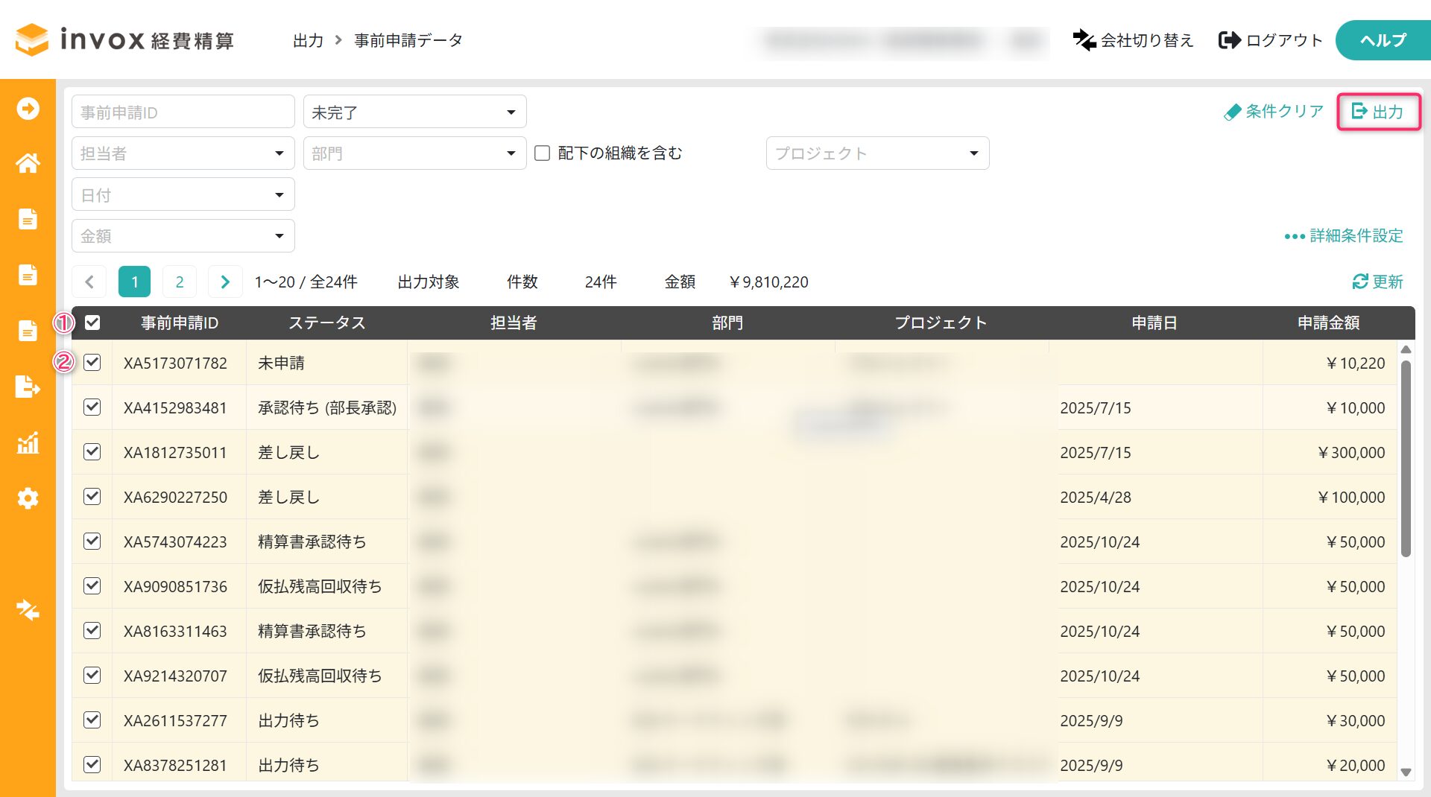Click the 出力 export button
The width and height of the screenshot is (1431, 797).
tap(1378, 112)
